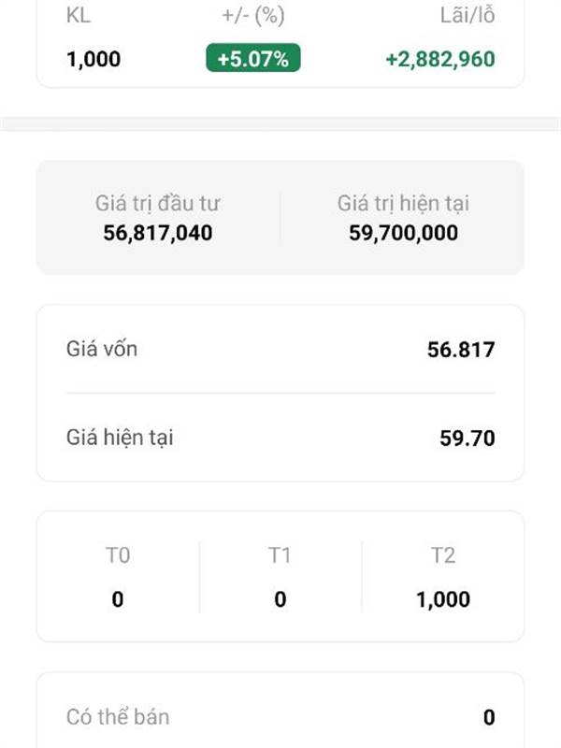This screenshot has height=748, width=561.
Task: Tap the 0 value beside Có thể bán
Action: pyautogui.click(x=489, y=718)
